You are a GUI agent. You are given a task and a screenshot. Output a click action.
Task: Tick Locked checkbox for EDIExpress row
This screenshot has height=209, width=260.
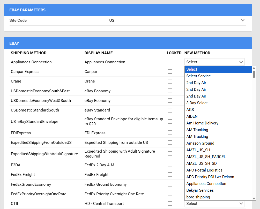170,133
